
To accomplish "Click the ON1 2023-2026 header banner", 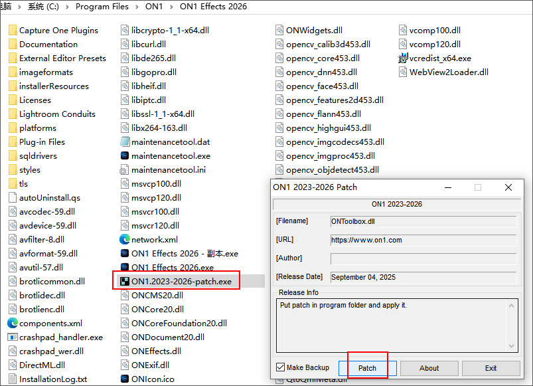I will (397, 204).
